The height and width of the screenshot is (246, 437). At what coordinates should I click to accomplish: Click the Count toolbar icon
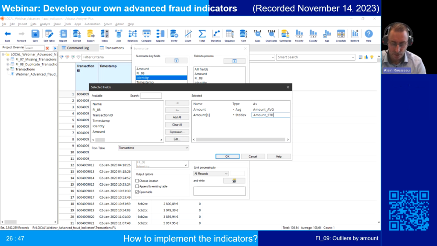188,36
